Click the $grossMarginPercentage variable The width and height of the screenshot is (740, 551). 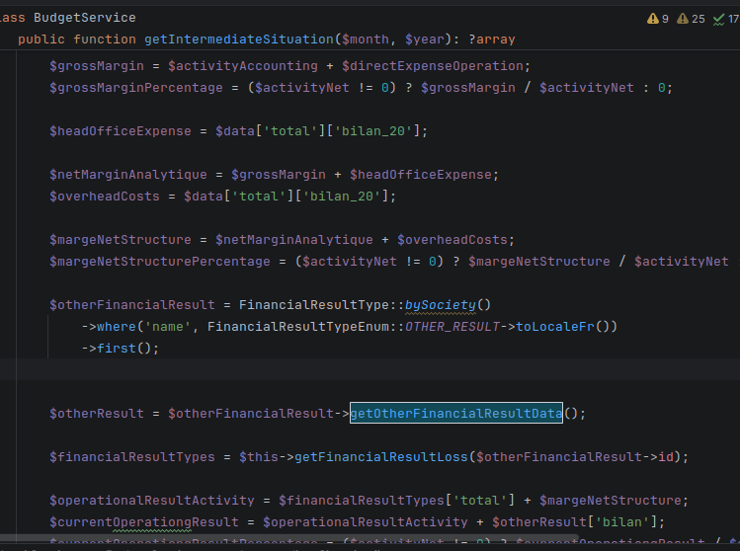pos(136,88)
